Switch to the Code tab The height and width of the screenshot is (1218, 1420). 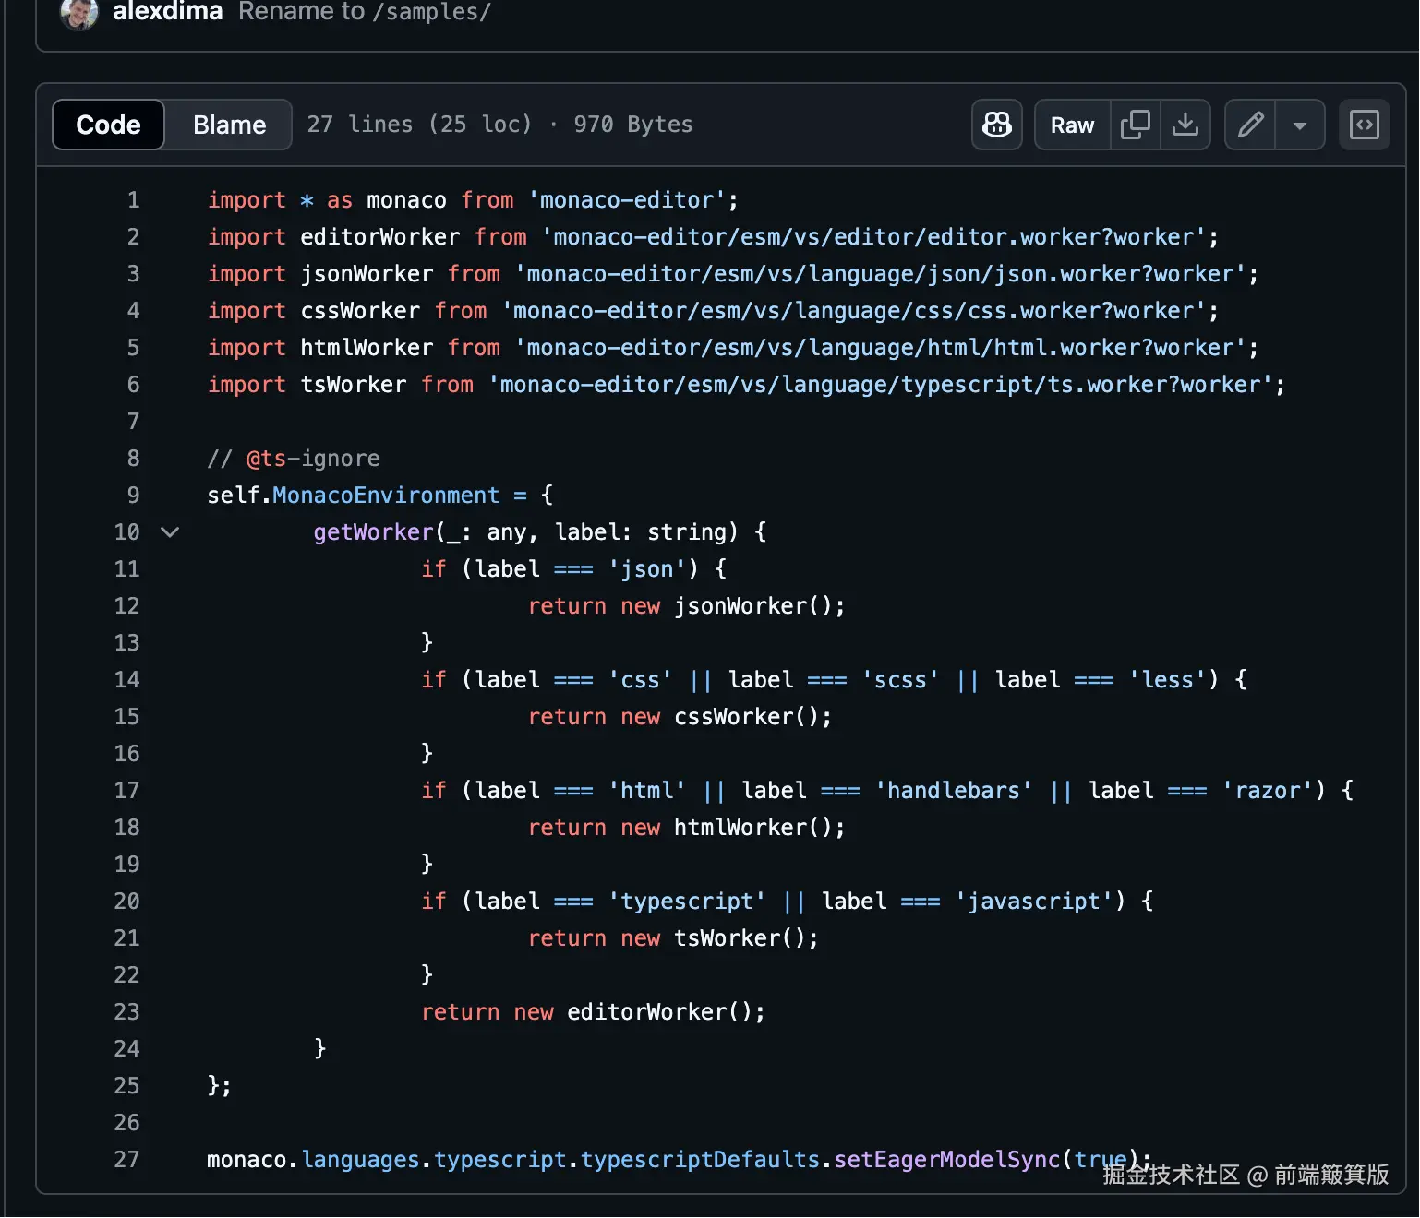[x=108, y=125]
